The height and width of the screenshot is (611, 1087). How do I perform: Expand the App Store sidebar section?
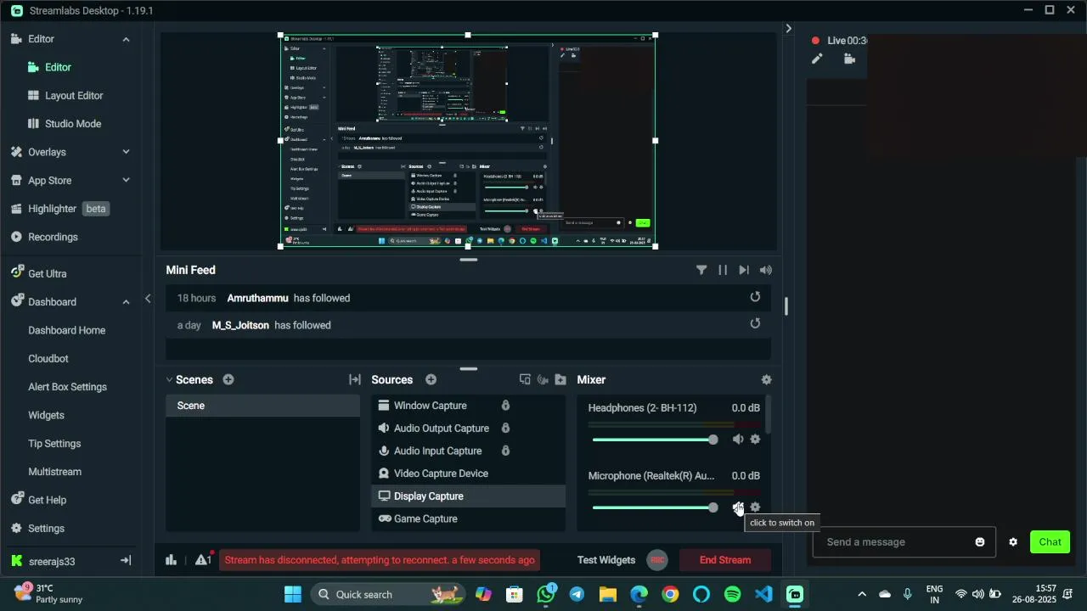coord(126,180)
